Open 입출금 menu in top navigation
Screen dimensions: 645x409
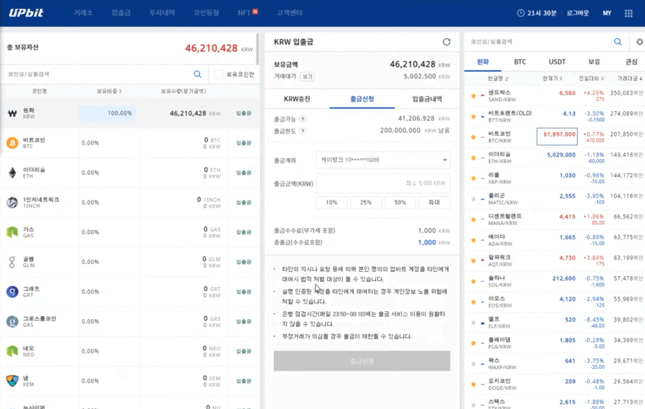click(x=121, y=13)
